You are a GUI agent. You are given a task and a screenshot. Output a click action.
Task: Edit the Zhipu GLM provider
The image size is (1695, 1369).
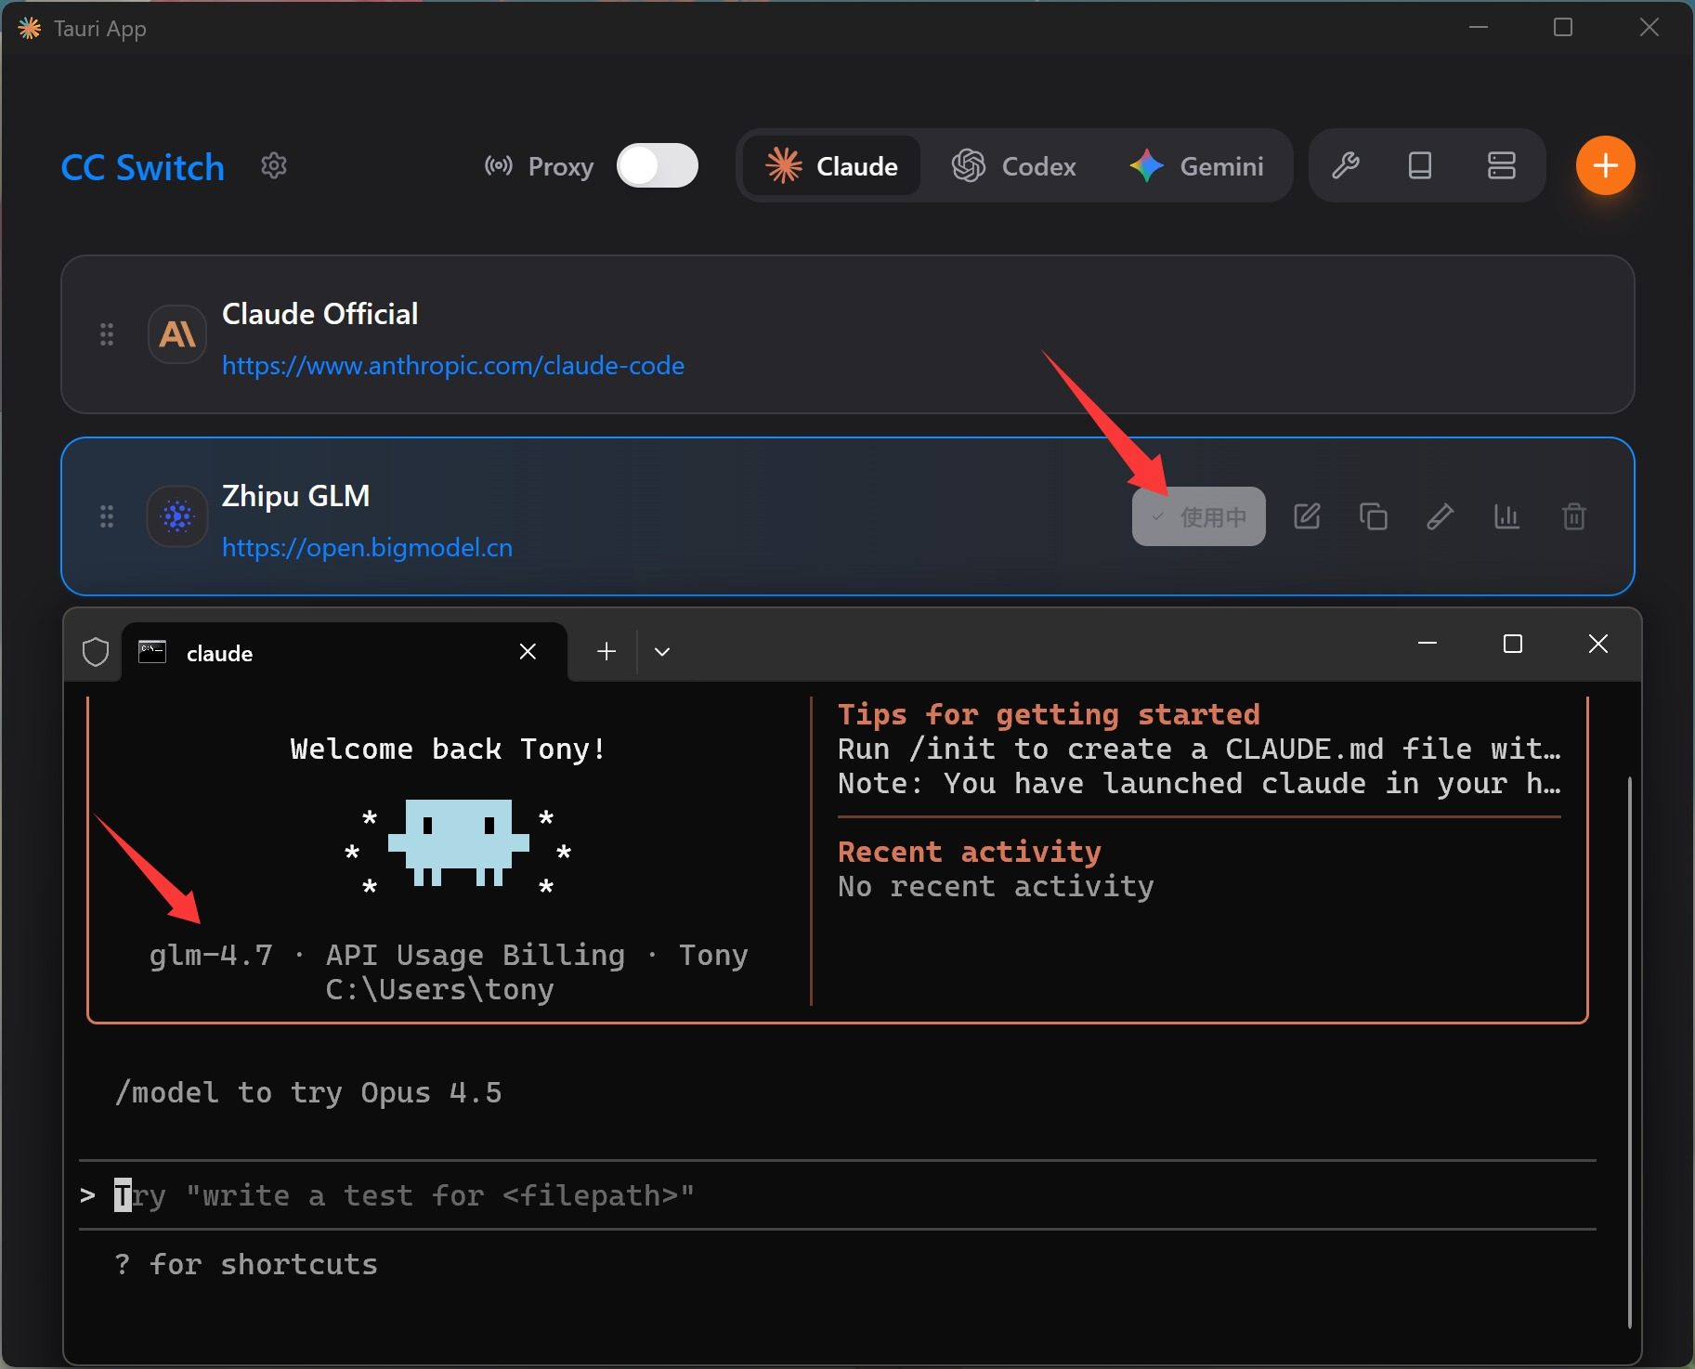tap(1307, 516)
